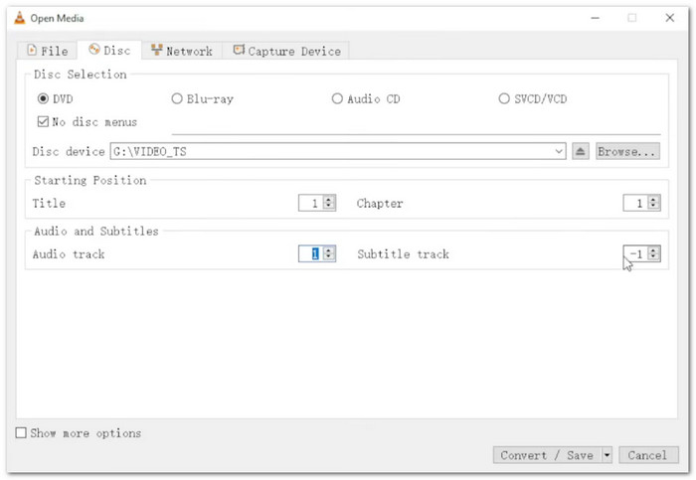
Task: Click the Browse... button
Action: tap(627, 151)
